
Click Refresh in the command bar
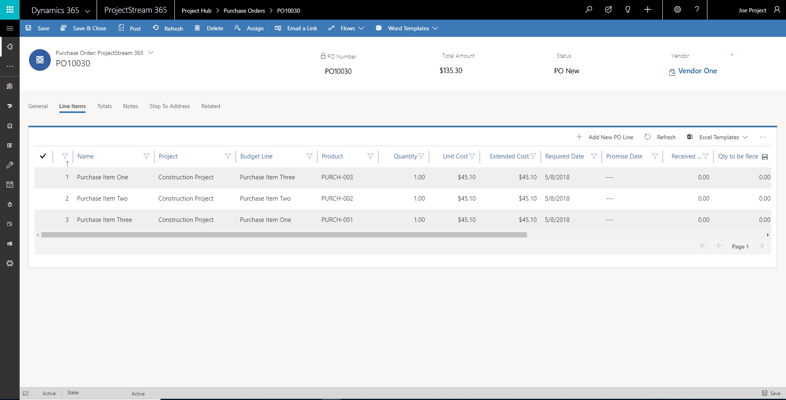pos(168,28)
